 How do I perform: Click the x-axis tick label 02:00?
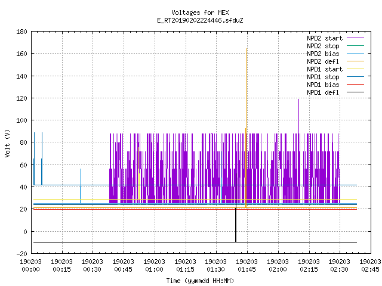(278, 269)
